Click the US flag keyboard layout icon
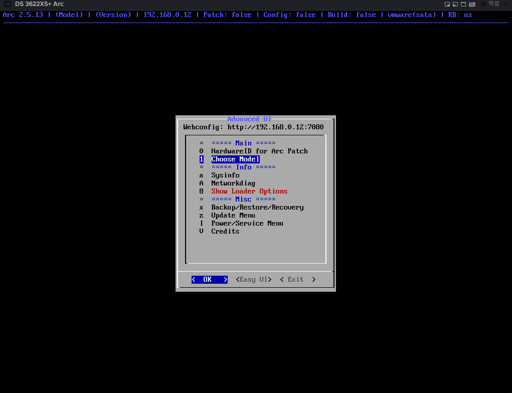 [x=472, y=4]
